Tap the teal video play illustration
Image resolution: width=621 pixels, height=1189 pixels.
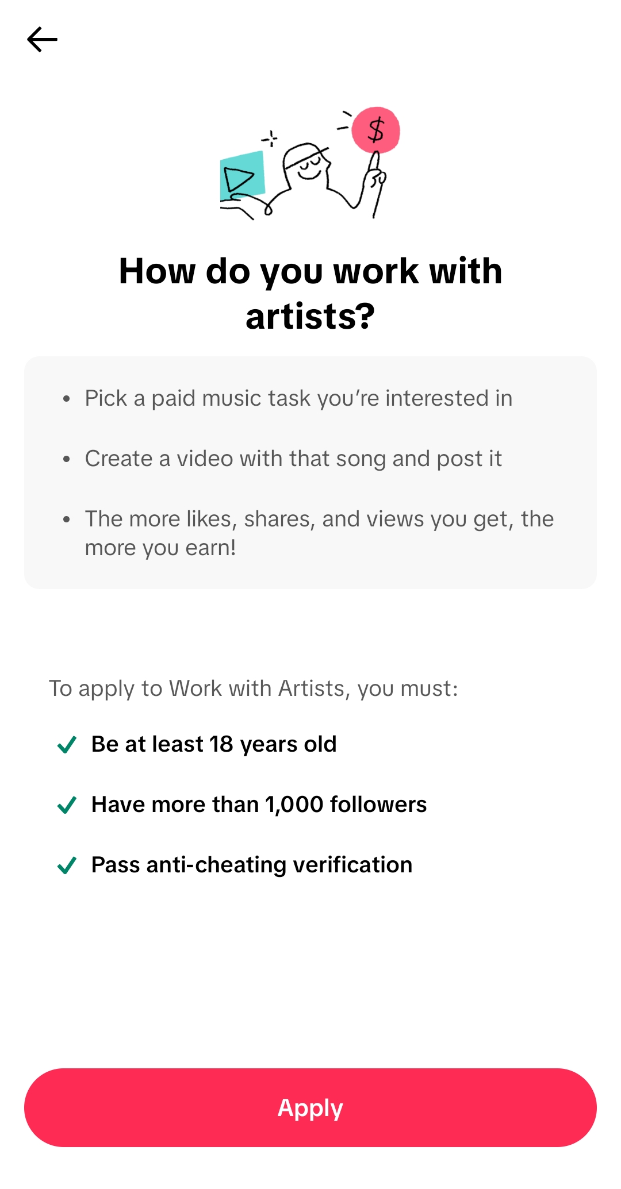tap(242, 175)
